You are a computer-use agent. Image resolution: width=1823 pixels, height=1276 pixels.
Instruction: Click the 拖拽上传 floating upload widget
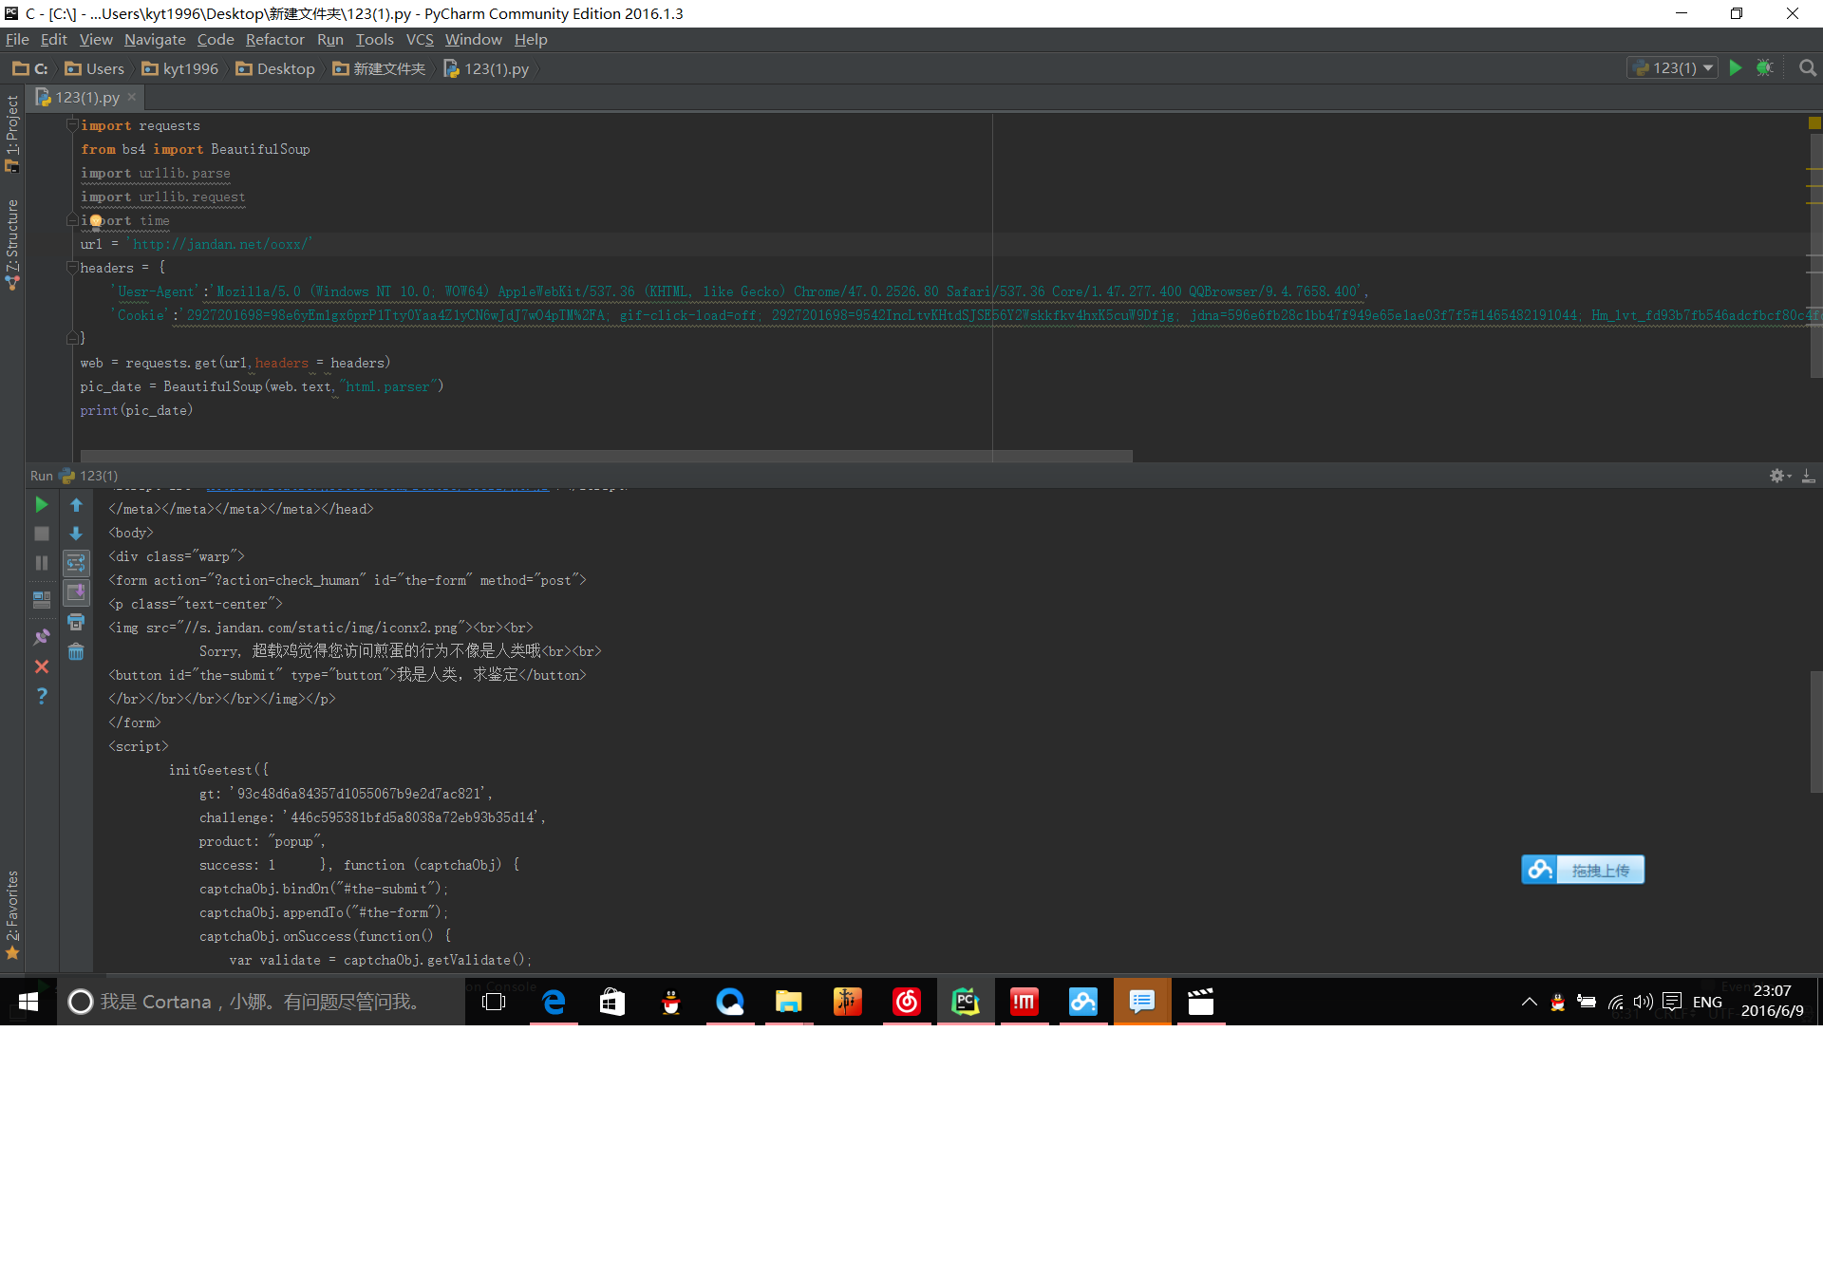pyautogui.click(x=1583, y=870)
